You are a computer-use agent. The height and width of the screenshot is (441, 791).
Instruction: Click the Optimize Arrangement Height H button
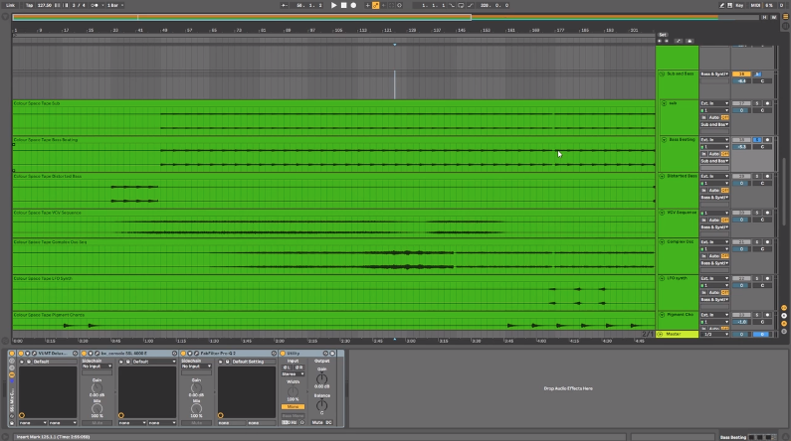[764, 17]
